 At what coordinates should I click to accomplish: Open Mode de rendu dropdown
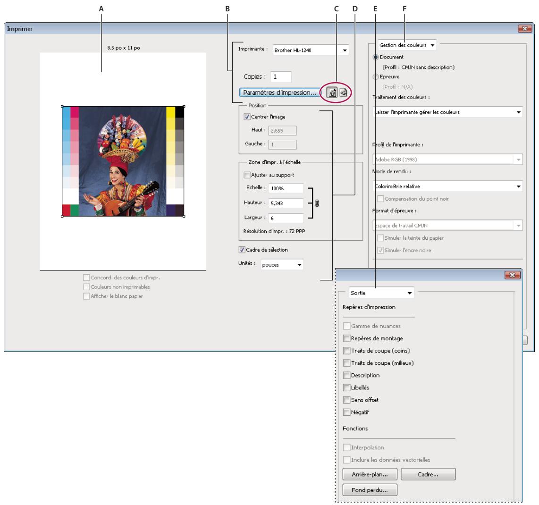click(x=447, y=186)
